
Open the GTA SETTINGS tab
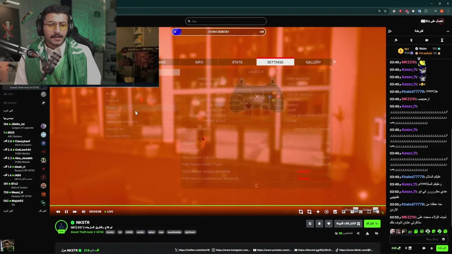click(x=275, y=62)
